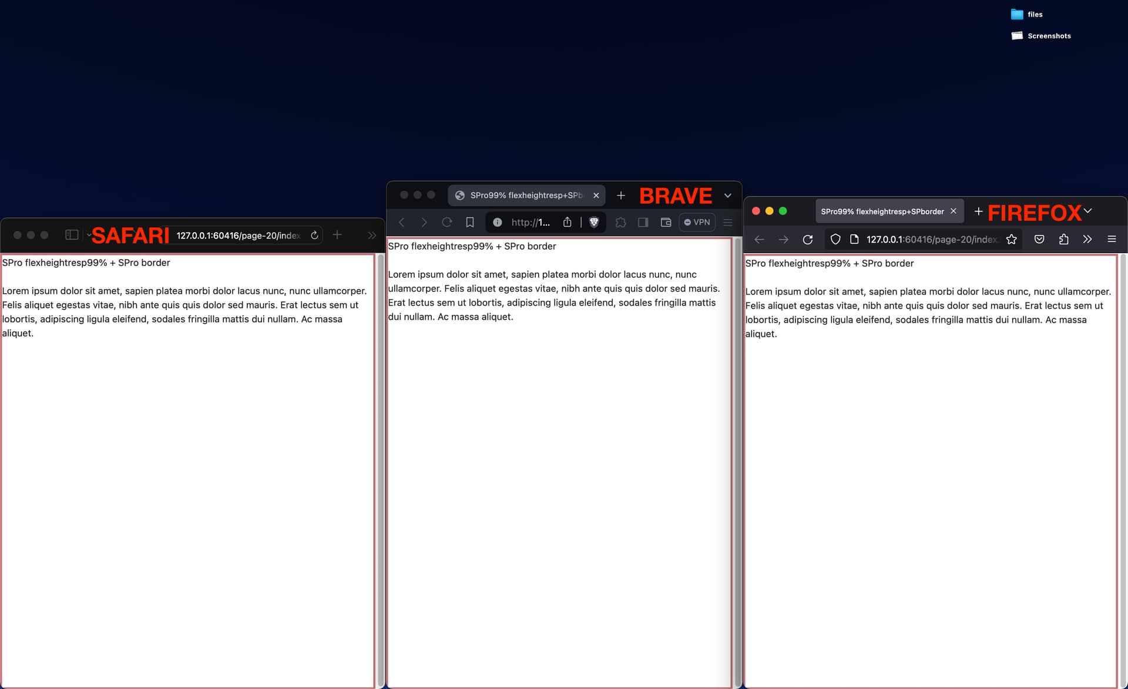Click the Brave page vertical scrollbar

(x=738, y=462)
